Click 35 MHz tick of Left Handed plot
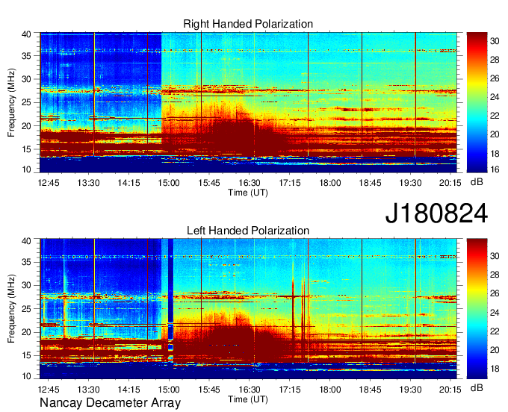 [26, 262]
